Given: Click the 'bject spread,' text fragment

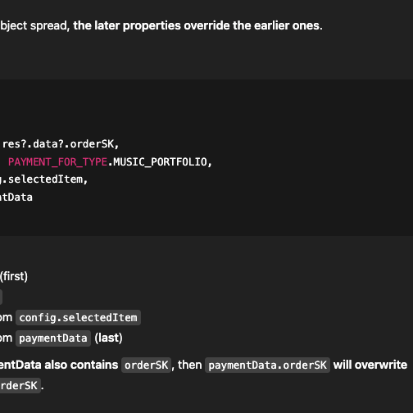Looking at the screenshot, I should [34, 25].
